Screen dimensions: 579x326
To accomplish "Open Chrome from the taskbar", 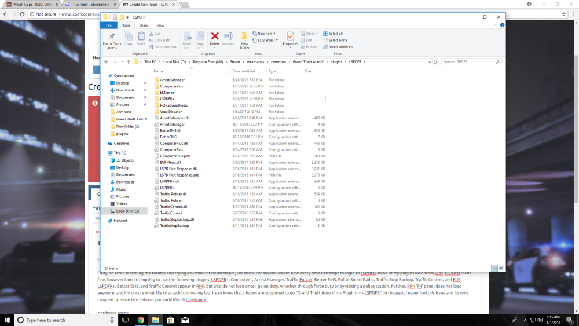I will point(141,320).
